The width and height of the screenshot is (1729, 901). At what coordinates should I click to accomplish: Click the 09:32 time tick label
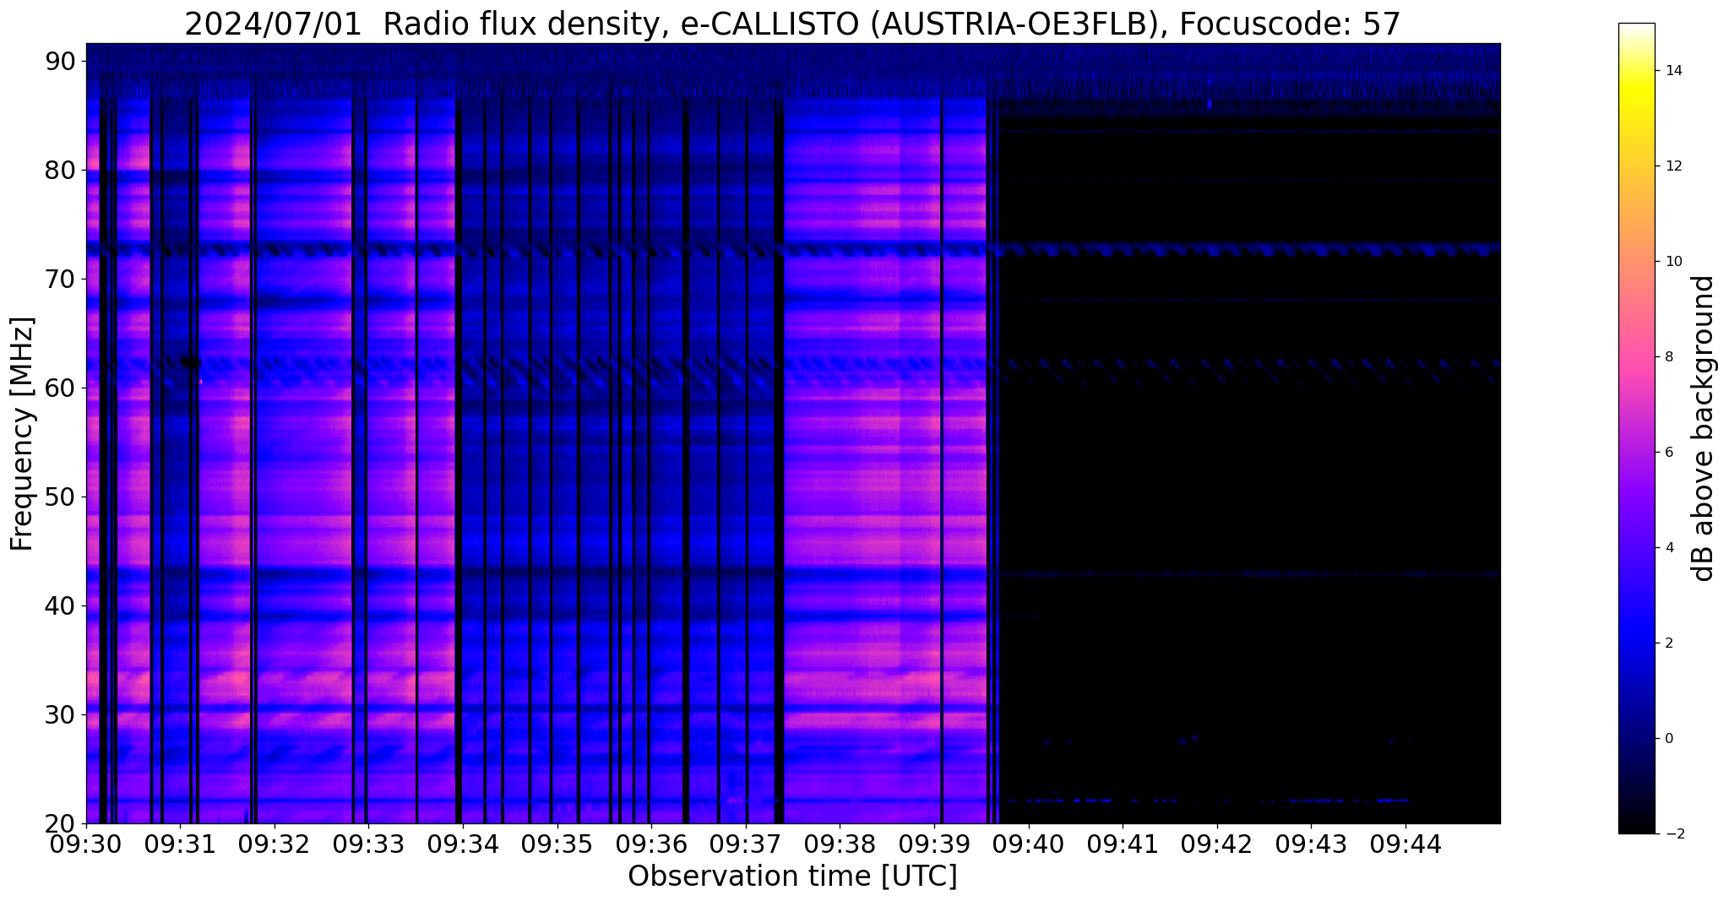coord(274,844)
